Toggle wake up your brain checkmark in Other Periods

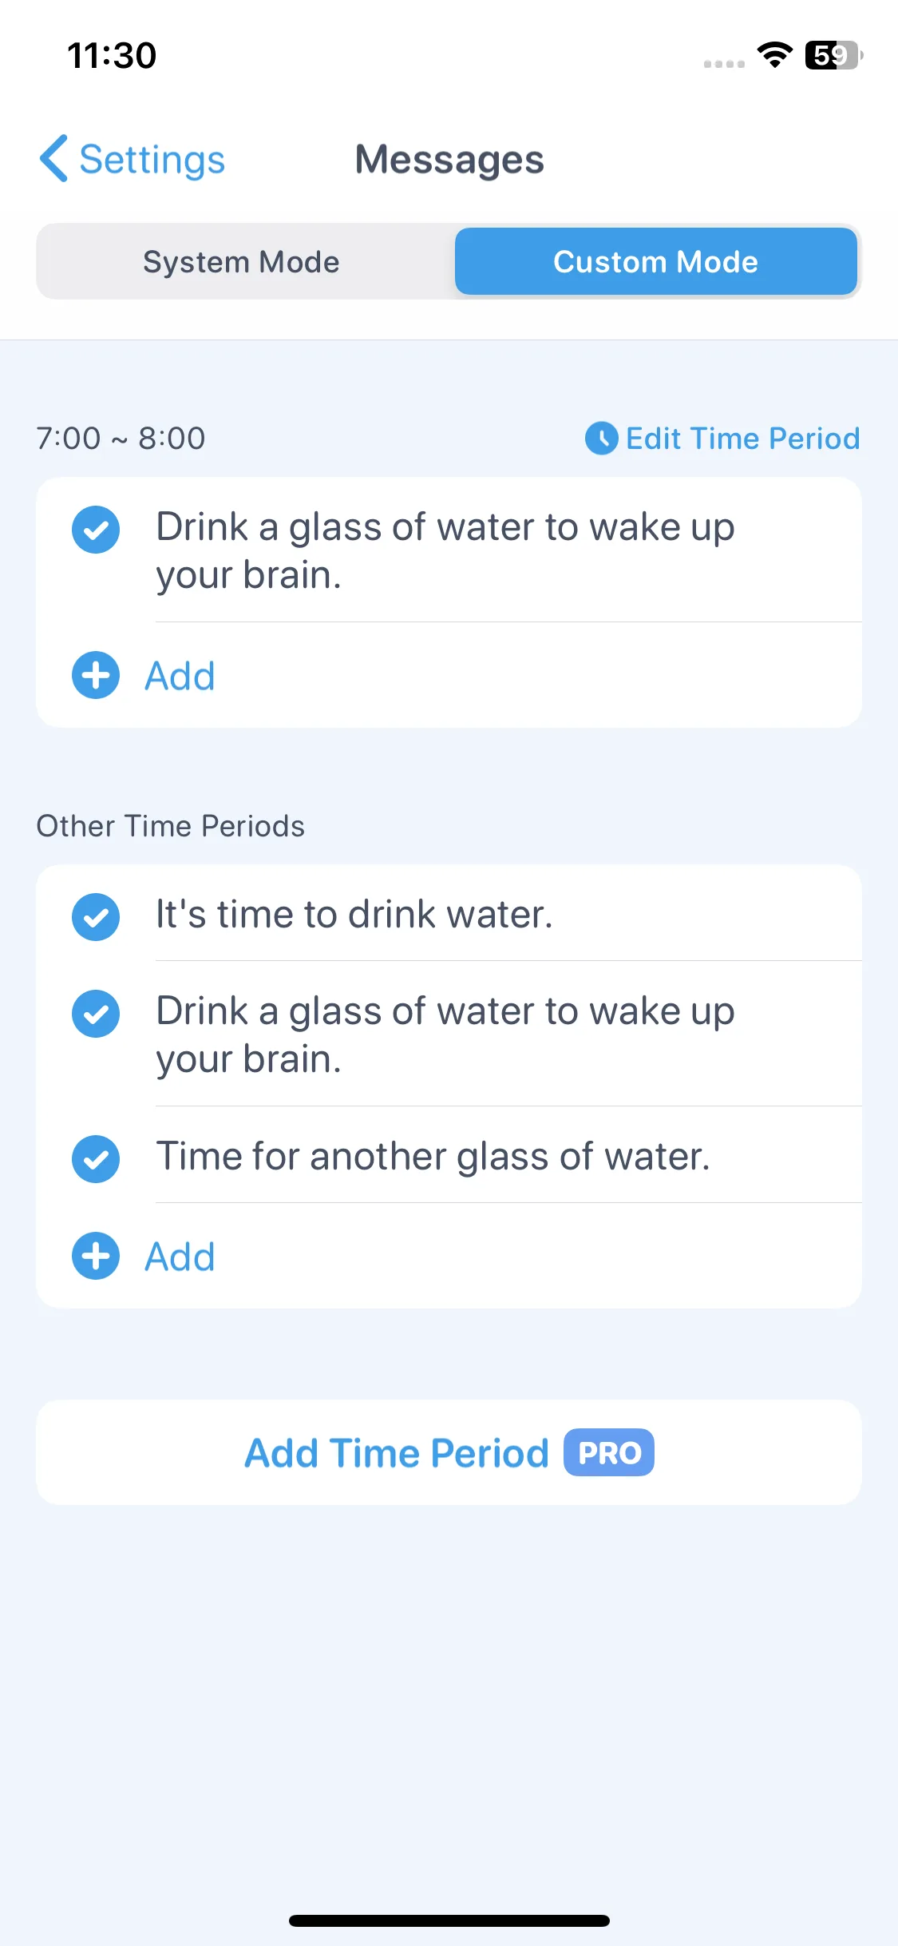pyautogui.click(x=96, y=1014)
